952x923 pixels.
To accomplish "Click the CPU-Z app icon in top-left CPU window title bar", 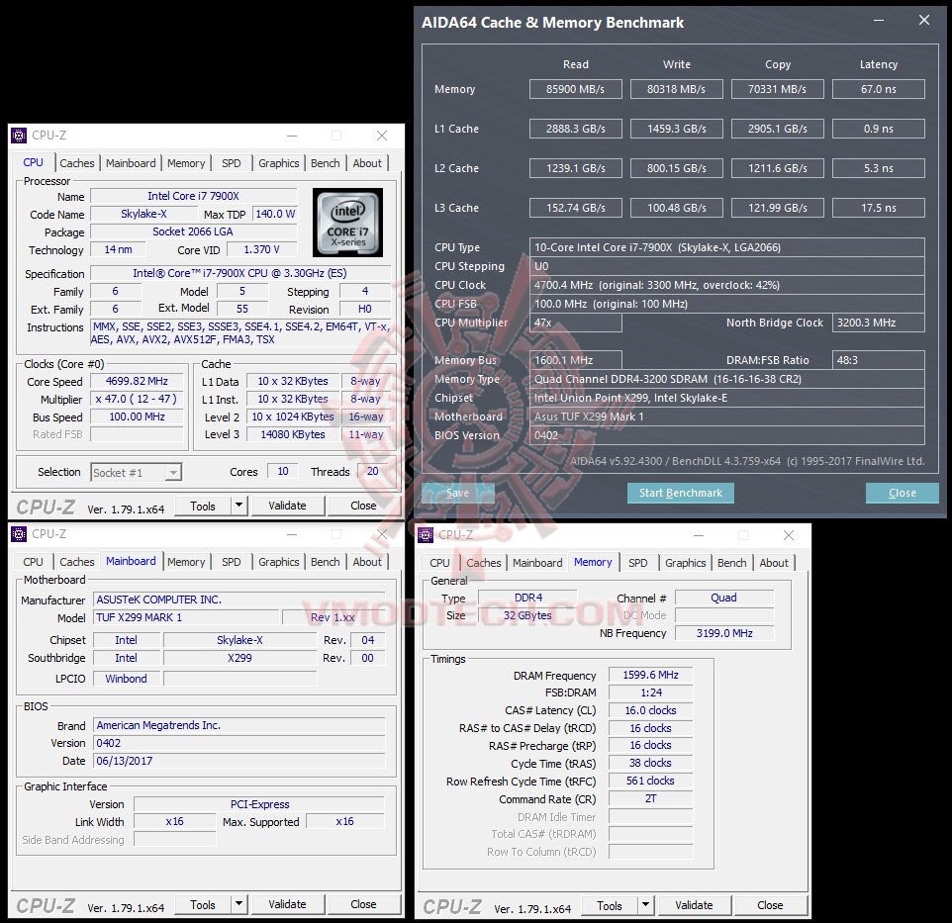I will pyautogui.click(x=20, y=136).
